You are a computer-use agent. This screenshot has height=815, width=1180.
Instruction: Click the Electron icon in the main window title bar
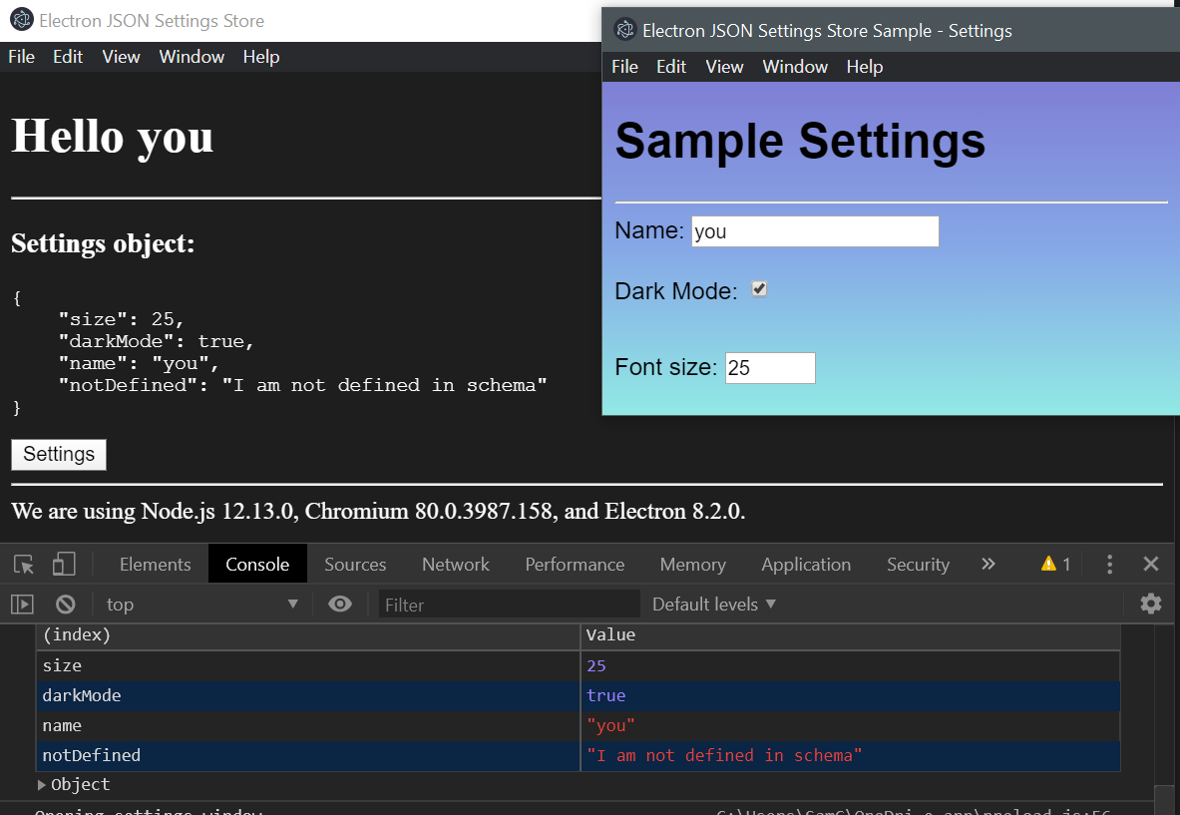pyautogui.click(x=21, y=20)
